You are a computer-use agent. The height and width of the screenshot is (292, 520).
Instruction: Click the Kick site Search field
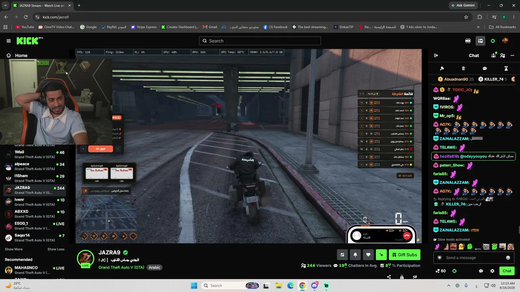[260, 41]
